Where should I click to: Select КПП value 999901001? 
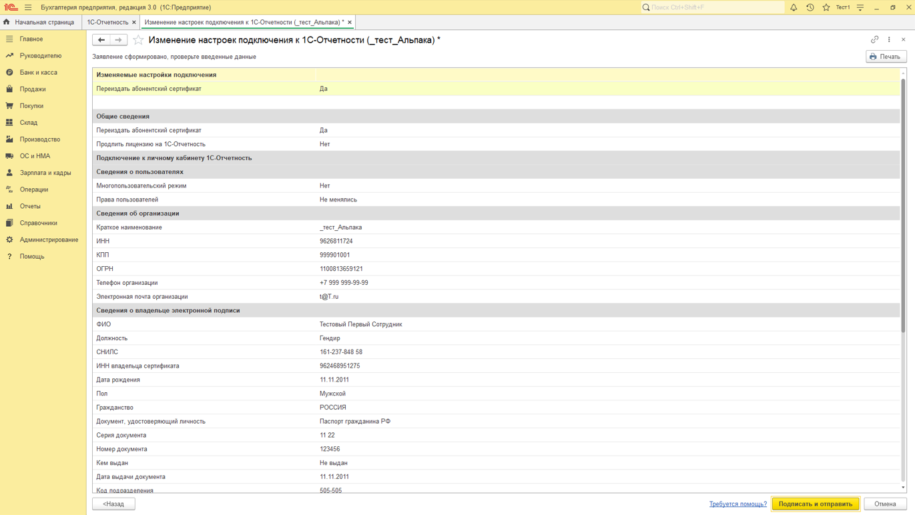pyautogui.click(x=334, y=255)
